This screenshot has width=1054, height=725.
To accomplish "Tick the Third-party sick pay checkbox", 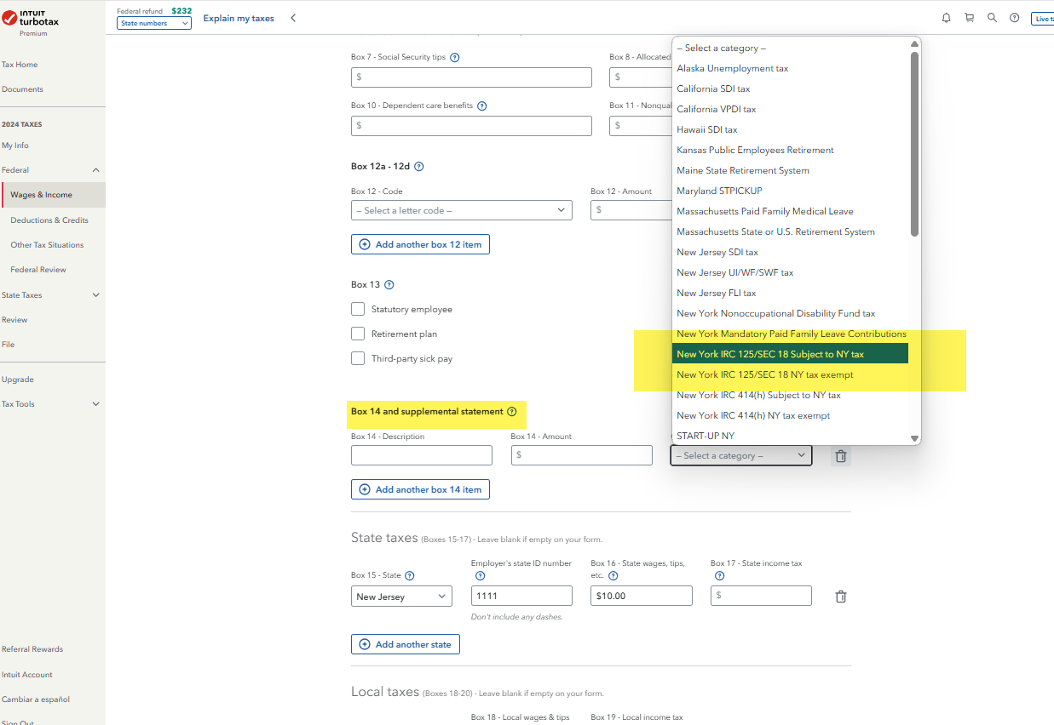I will [x=358, y=358].
